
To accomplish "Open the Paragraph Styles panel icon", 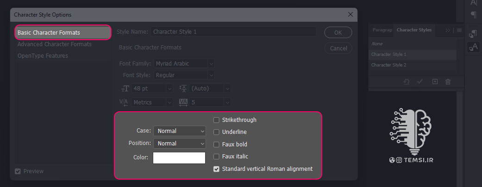I will pos(473,34).
